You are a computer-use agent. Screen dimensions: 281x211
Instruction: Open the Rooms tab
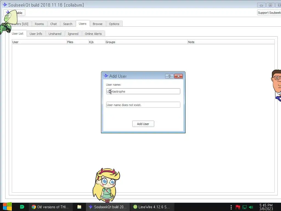(x=39, y=24)
